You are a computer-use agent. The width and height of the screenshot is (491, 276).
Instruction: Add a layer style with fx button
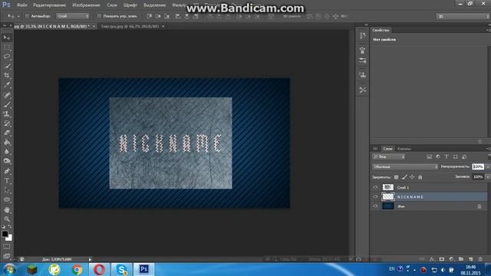click(432, 259)
